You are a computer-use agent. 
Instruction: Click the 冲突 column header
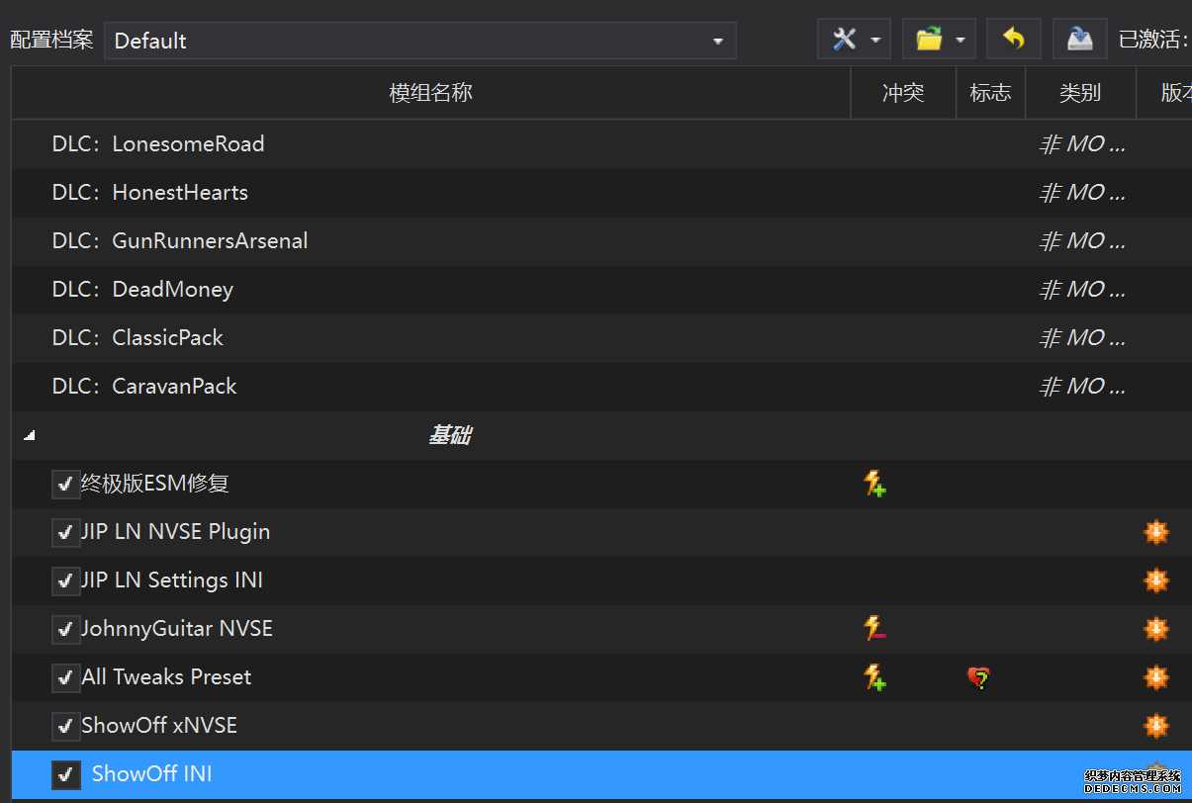902,93
